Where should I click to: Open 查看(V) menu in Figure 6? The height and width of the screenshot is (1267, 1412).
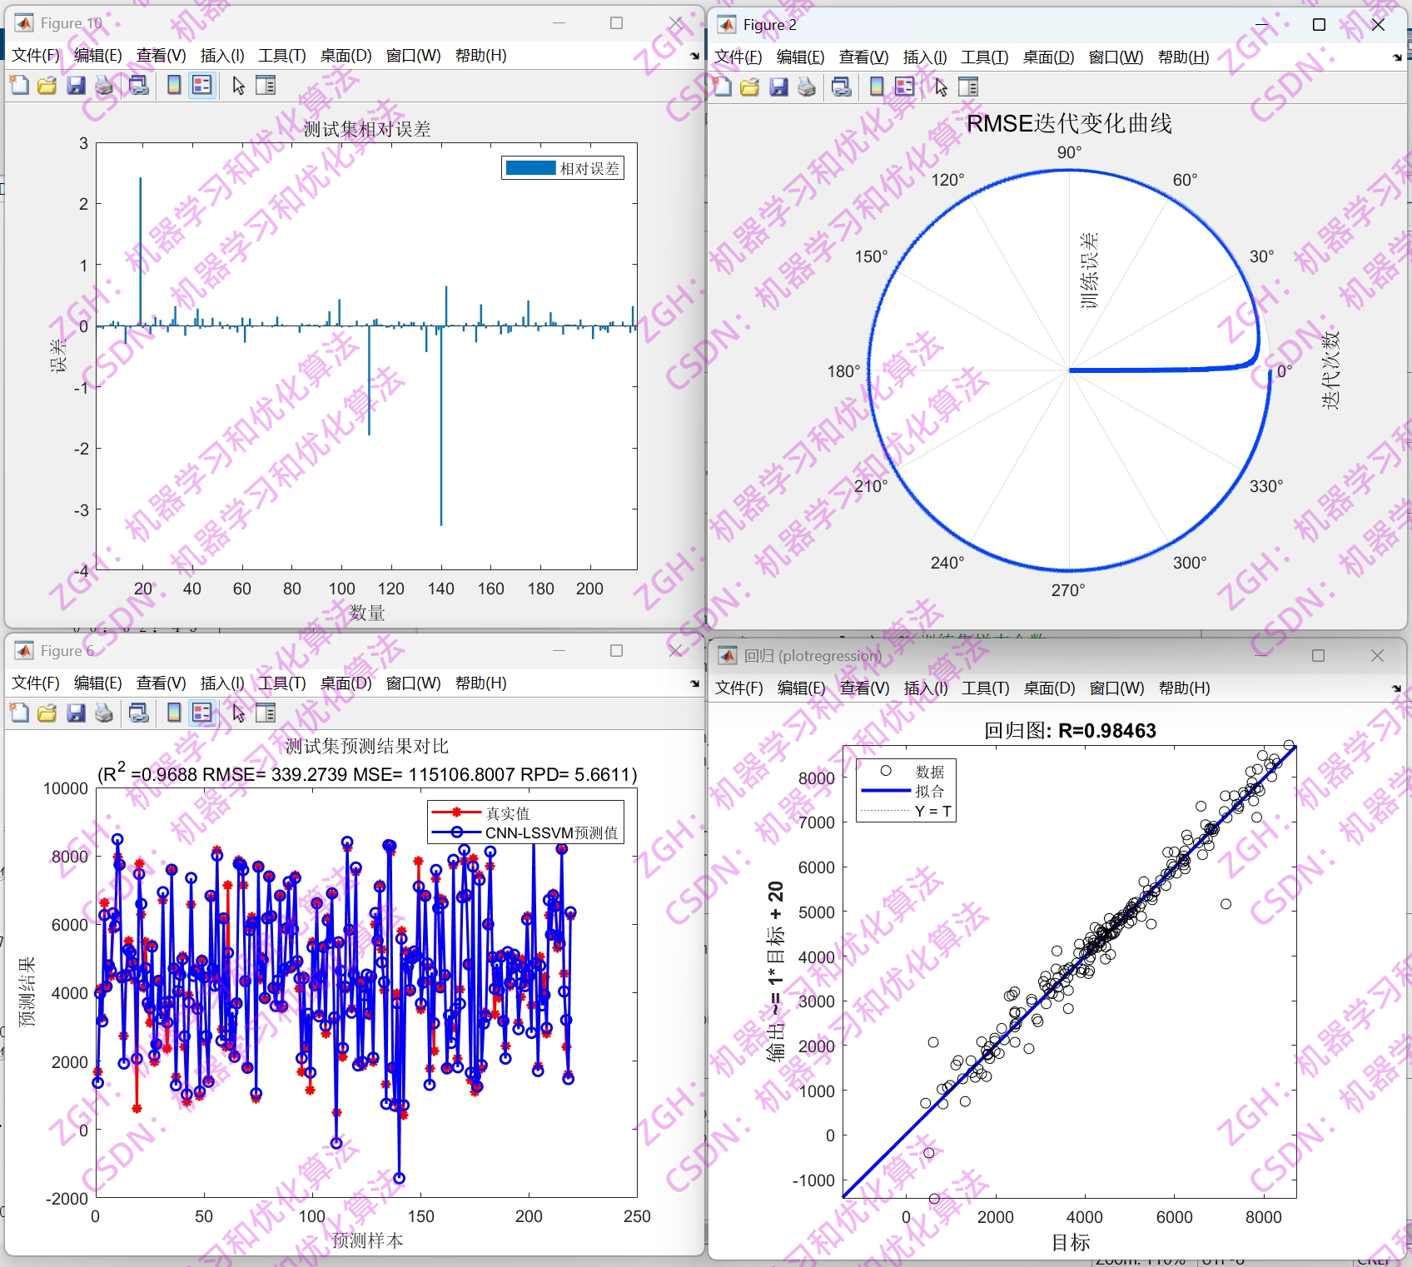[162, 683]
